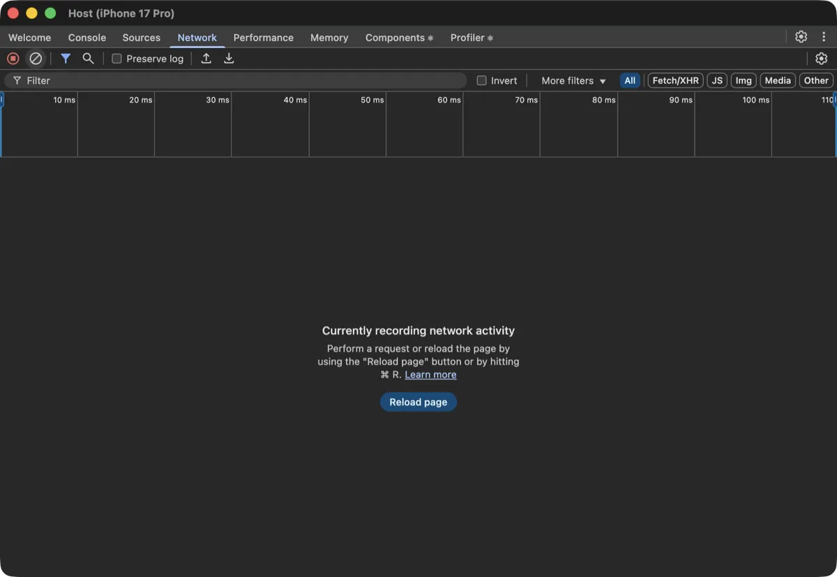
Task: Click the 80 ms timeline label
Action: [x=603, y=100]
